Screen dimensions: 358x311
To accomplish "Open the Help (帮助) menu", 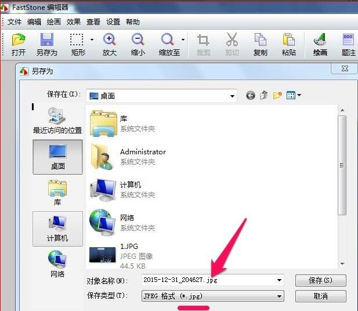I will (x=133, y=22).
